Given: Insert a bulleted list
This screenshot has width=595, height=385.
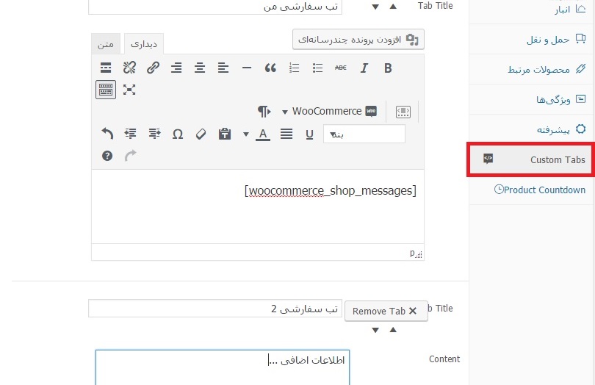Looking at the screenshot, I should pos(317,68).
